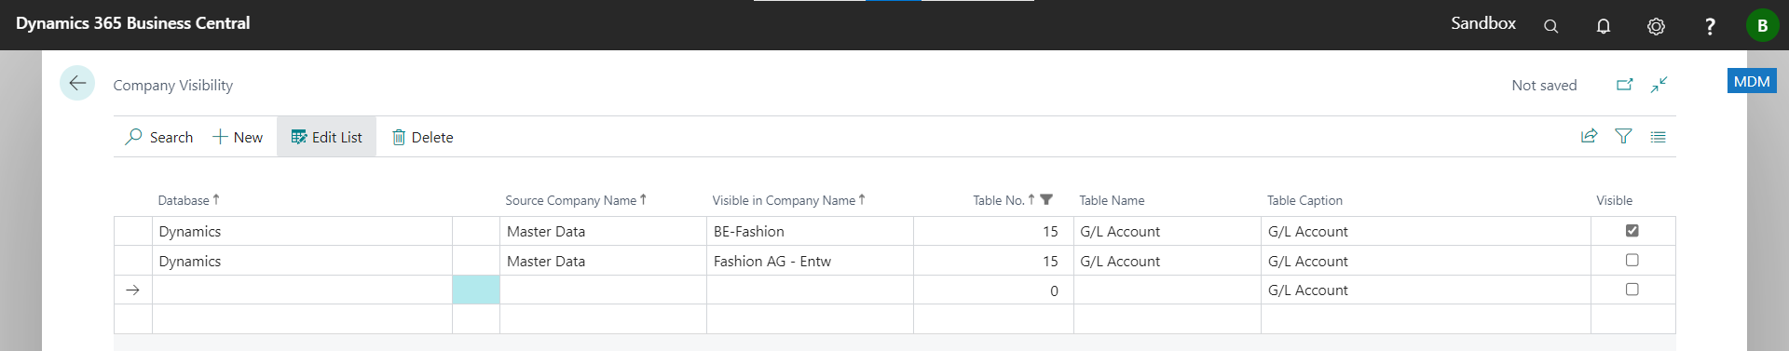Click the highlighted cell in new row
This screenshot has width=1789, height=351.
[476, 290]
